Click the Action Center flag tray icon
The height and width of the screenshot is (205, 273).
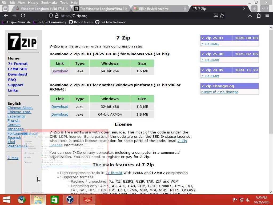click(235, 200)
